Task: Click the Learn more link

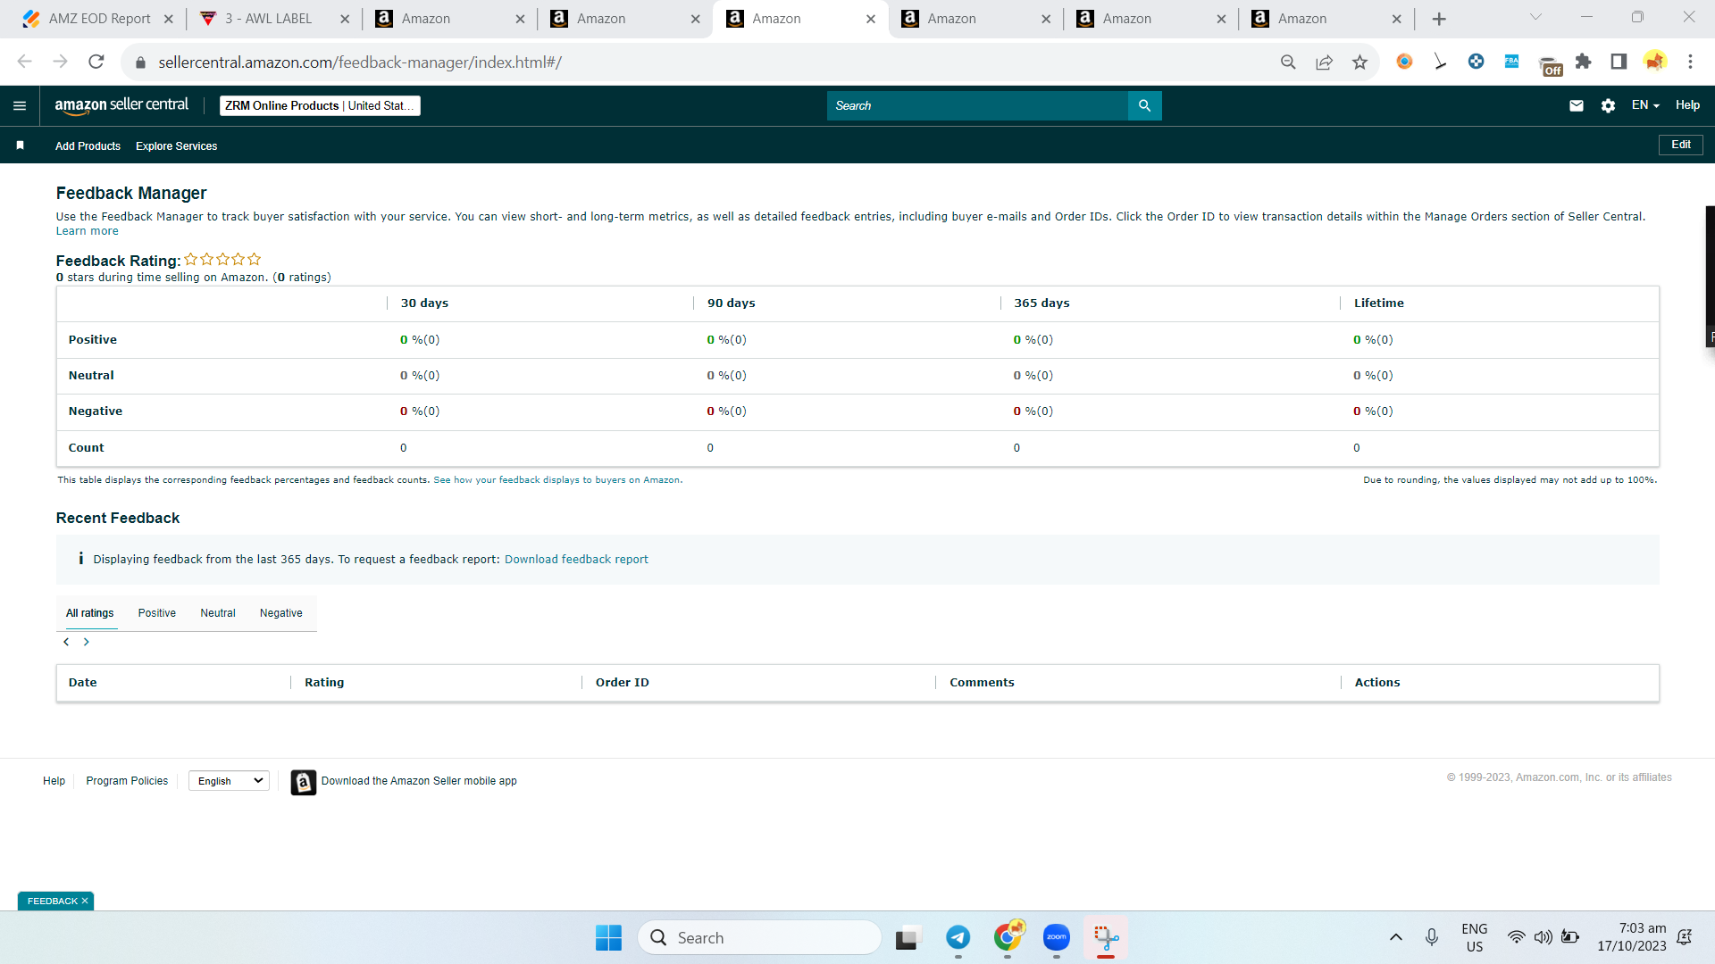Action: pos(88,231)
